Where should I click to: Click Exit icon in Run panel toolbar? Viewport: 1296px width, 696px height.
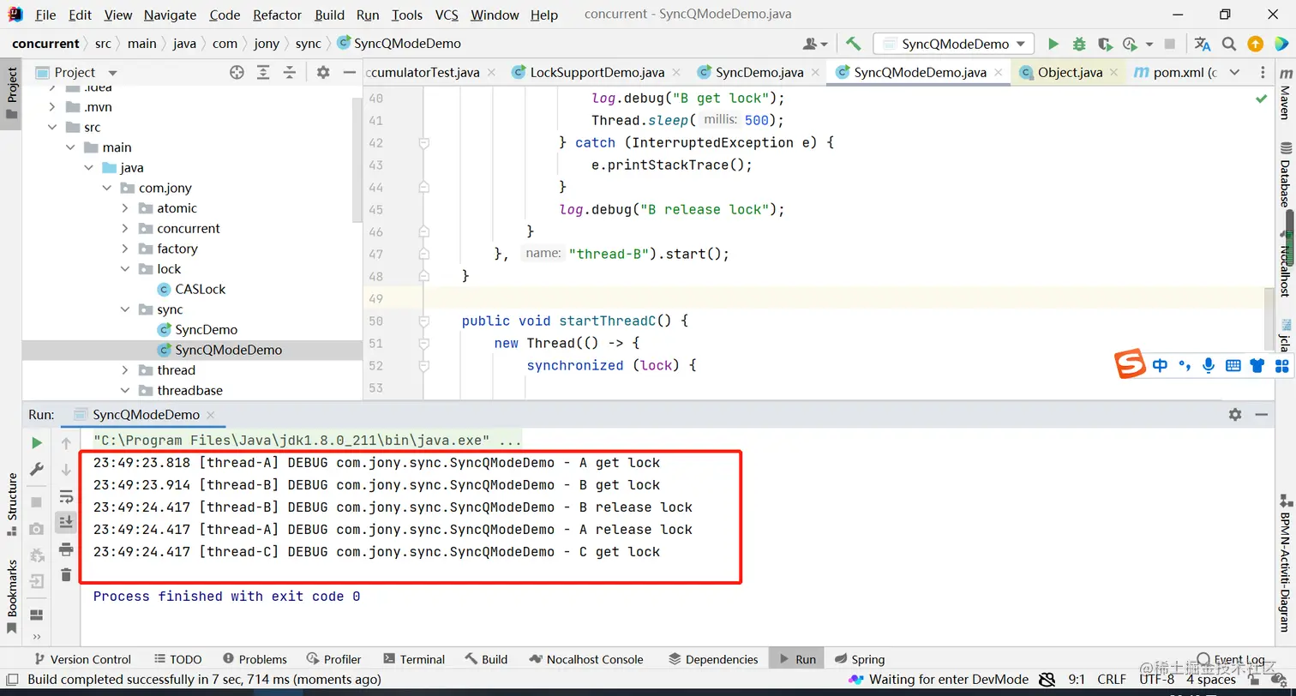36,581
